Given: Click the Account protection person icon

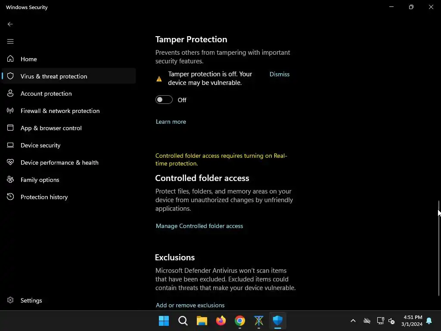Looking at the screenshot, I should 10,93.
